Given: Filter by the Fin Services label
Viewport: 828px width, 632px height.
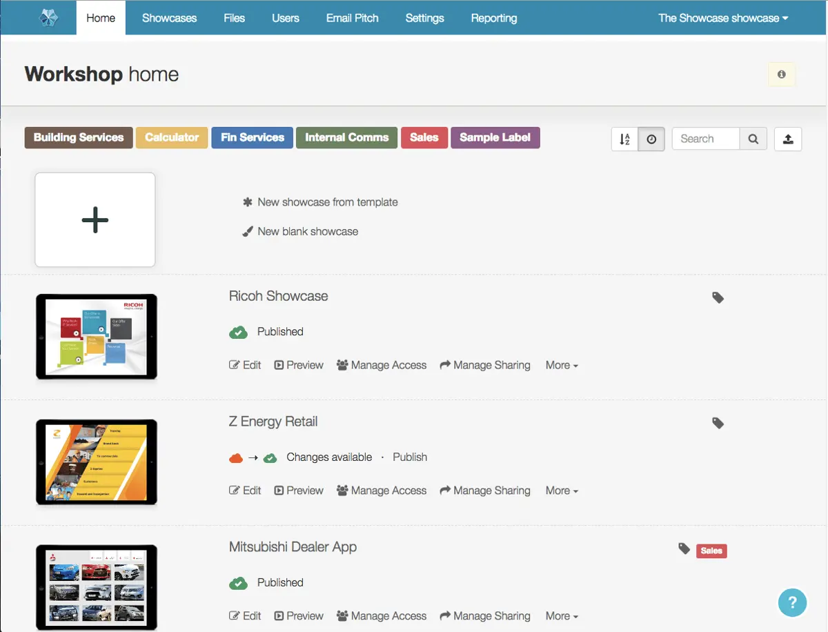Looking at the screenshot, I should point(253,137).
